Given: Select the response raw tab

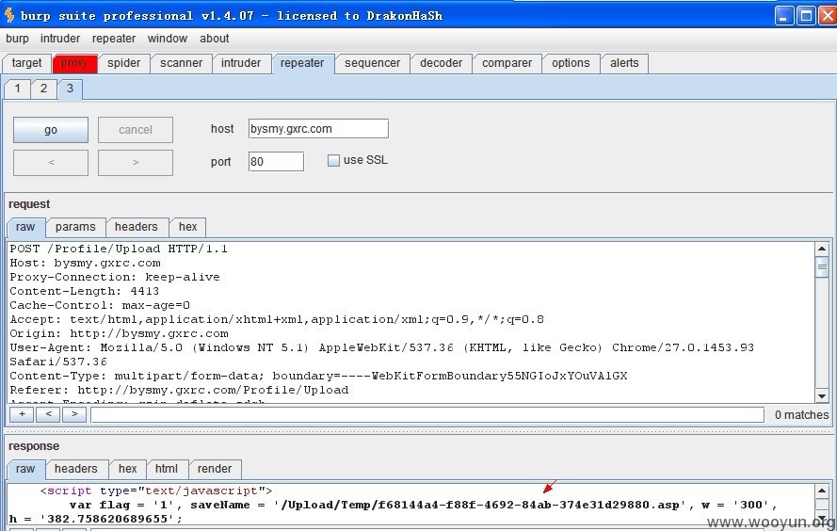Looking at the screenshot, I should [25, 469].
